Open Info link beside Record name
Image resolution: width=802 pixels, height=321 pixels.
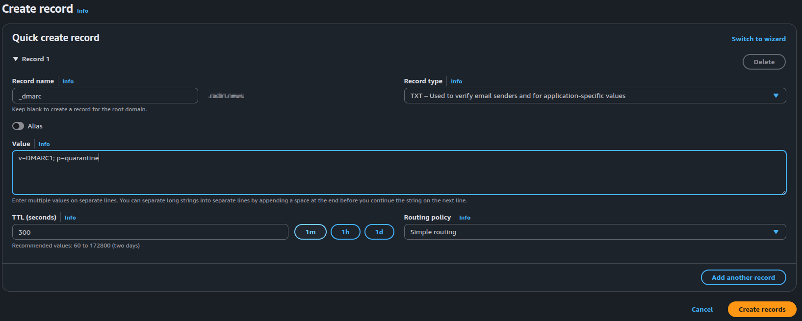tap(68, 81)
